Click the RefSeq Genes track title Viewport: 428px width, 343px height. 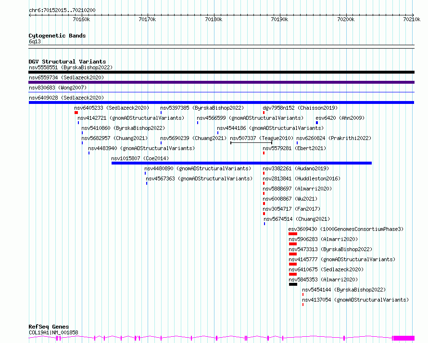pyautogui.click(x=49, y=327)
